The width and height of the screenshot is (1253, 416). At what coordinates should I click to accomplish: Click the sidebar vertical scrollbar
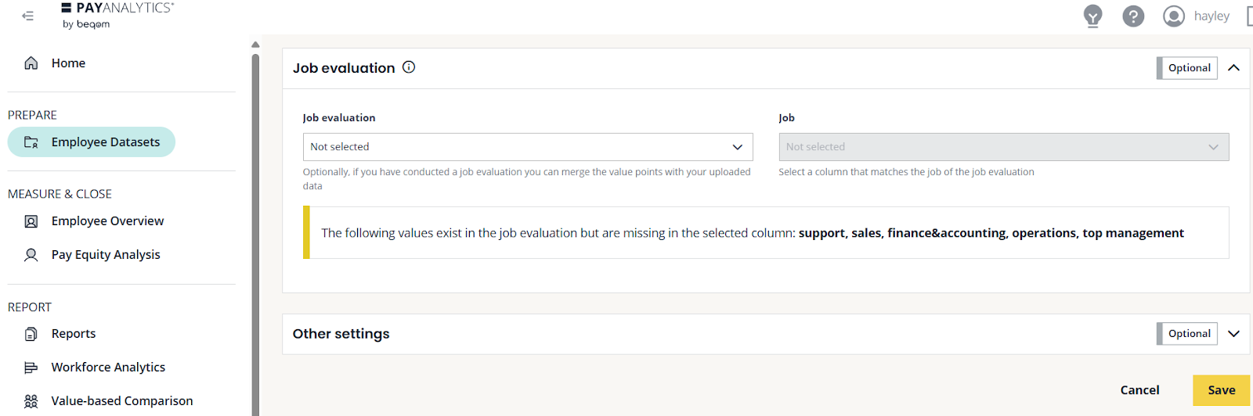tap(255, 235)
